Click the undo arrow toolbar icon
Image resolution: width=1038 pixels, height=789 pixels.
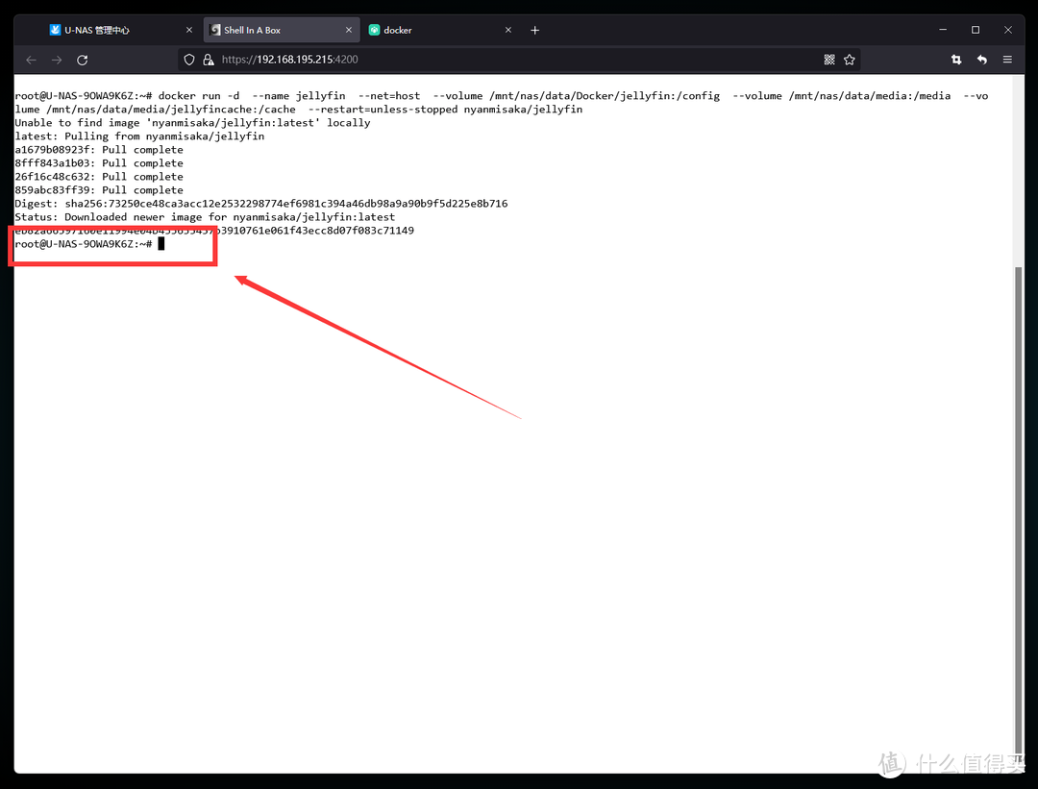pyautogui.click(x=981, y=60)
